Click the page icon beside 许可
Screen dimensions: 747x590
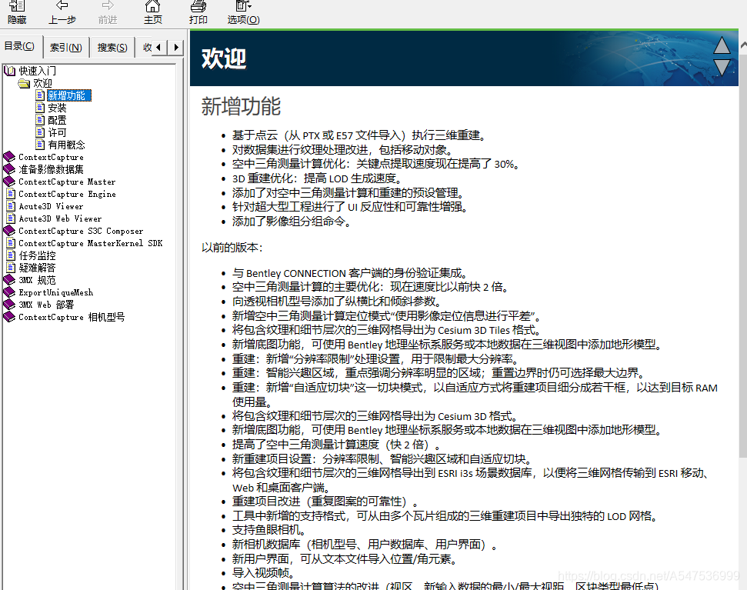[41, 132]
